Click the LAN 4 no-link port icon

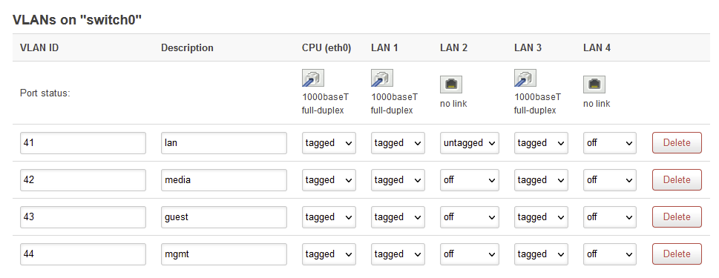pyautogui.click(x=594, y=85)
